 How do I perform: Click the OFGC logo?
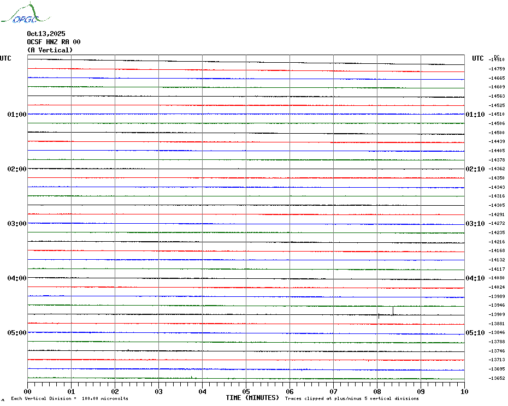[x=26, y=13]
